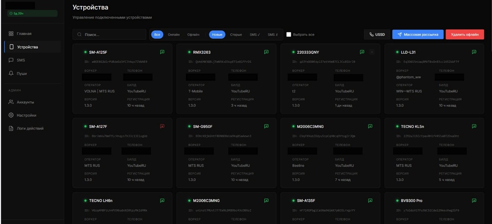Tick the Выбрать все checkbox

click(289, 34)
